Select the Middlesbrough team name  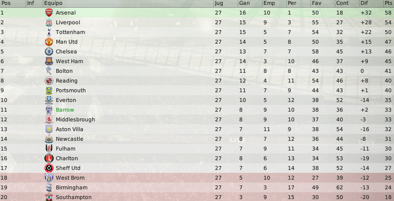[x=75, y=119]
